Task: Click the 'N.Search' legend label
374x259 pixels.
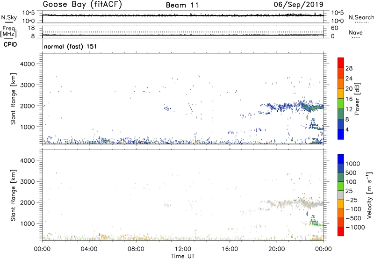Action: [x=361, y=17]
